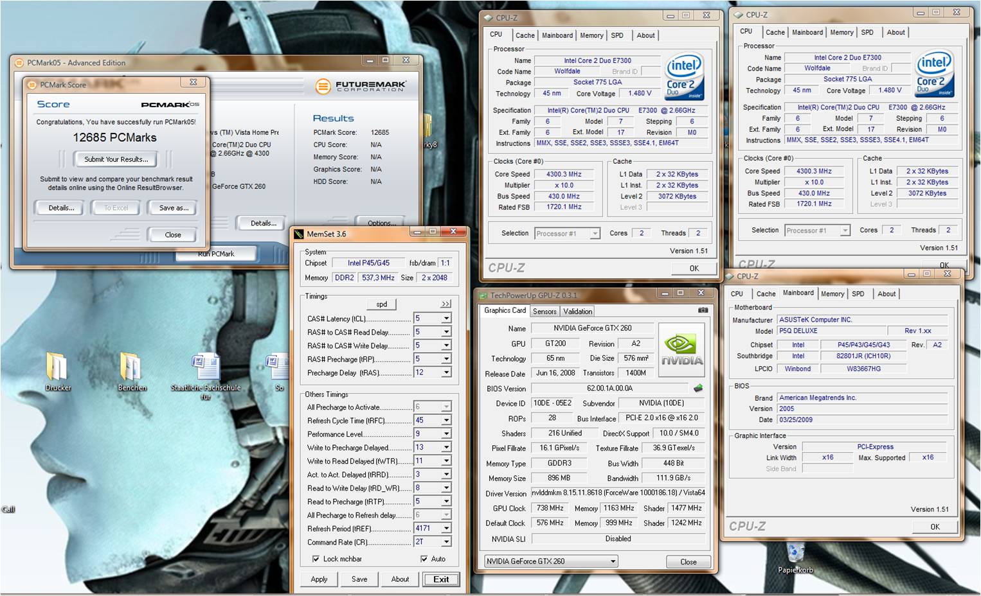
Task: Click Apply button in MemSet
Action: point(319,579)
